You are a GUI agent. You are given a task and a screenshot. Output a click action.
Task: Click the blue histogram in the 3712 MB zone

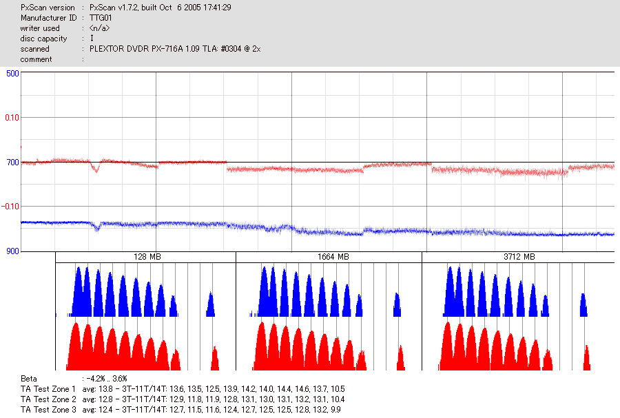[515, 291]
